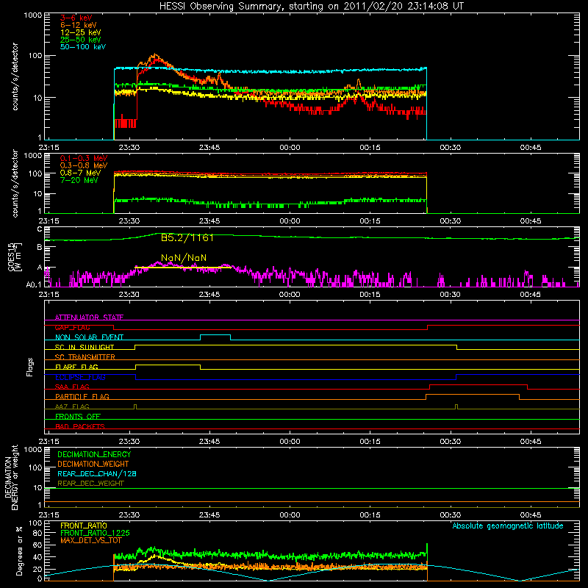Click the vertical Flags axis title
Image resolution: width=588 pixels, height=588 pixels.
[30, 367]
